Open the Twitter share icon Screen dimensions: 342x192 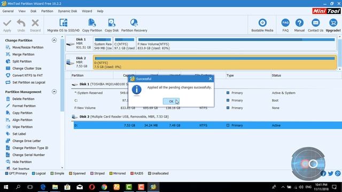pos(330,173)
